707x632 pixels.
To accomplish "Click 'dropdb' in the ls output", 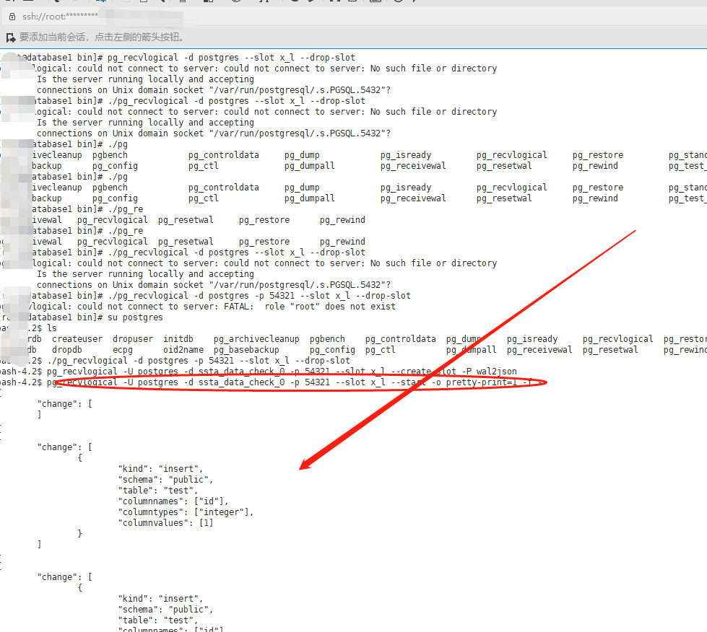I will coord(66,350).
